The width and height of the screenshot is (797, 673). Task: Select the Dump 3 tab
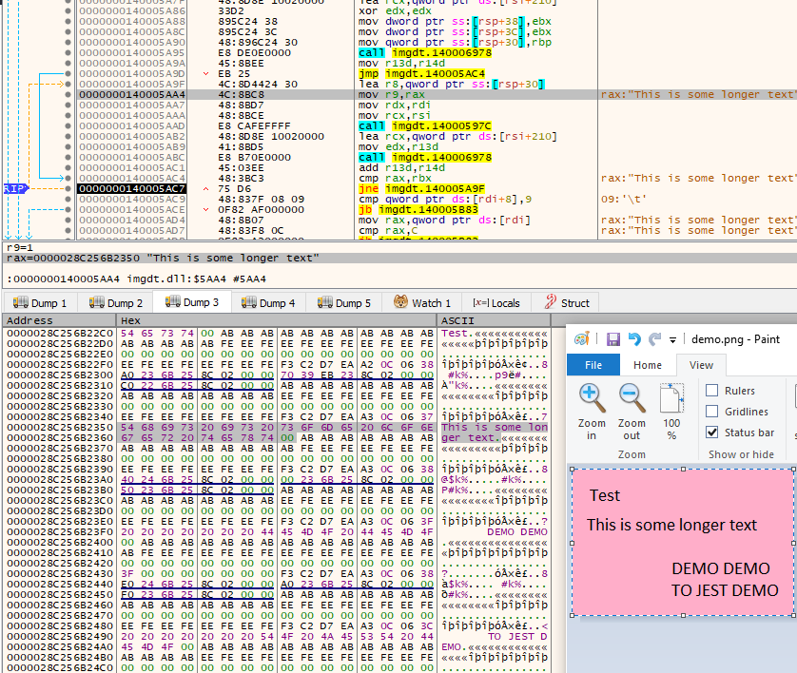[x=191, y=302]
